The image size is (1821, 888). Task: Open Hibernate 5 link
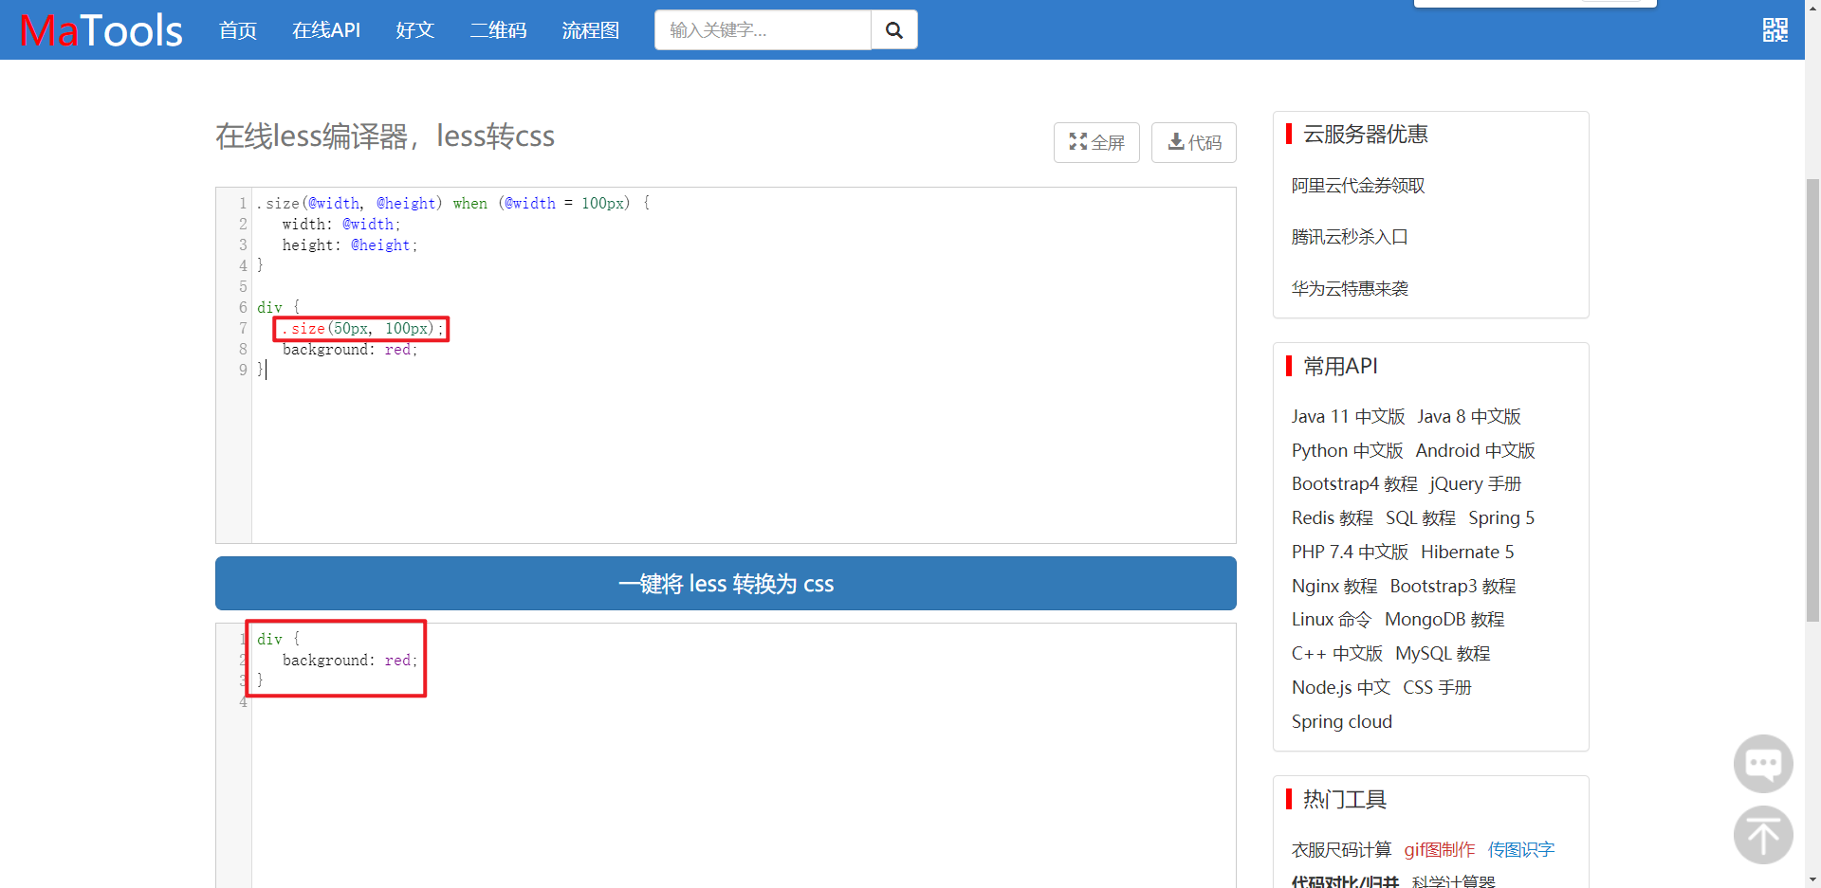pyautogui.click(x=1467, y=552)
